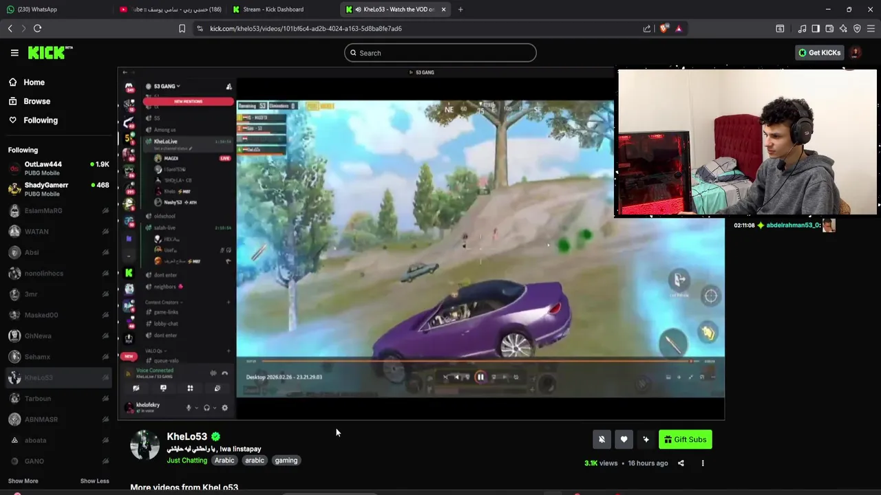
Task: Click the browser share page icon
Action: pyautogui.click(x=647, y=28)
